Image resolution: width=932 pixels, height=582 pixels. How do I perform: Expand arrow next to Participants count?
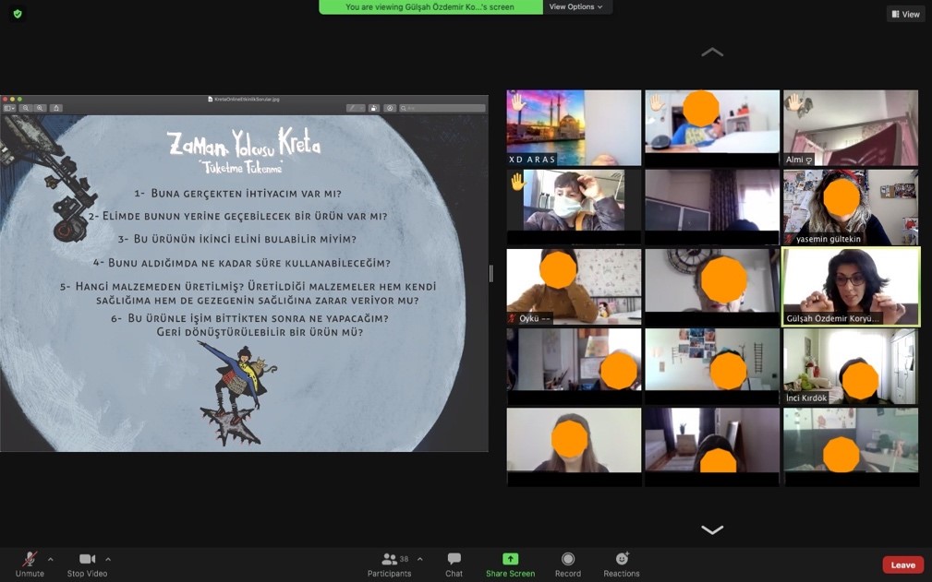(x=419, y=559)
